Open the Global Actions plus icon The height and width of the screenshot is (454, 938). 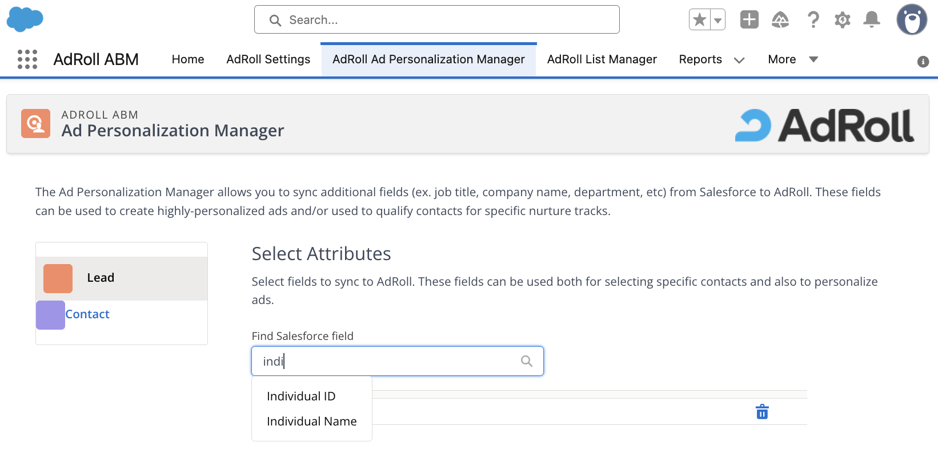[749, 20]
